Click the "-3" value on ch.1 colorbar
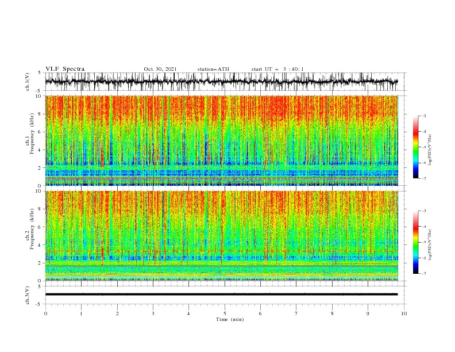This screenshot has width=455, height=352. point(424,116)
